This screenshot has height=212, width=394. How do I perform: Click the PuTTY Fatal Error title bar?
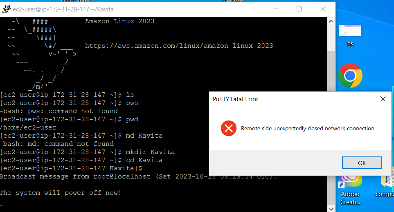coord(286,99)
